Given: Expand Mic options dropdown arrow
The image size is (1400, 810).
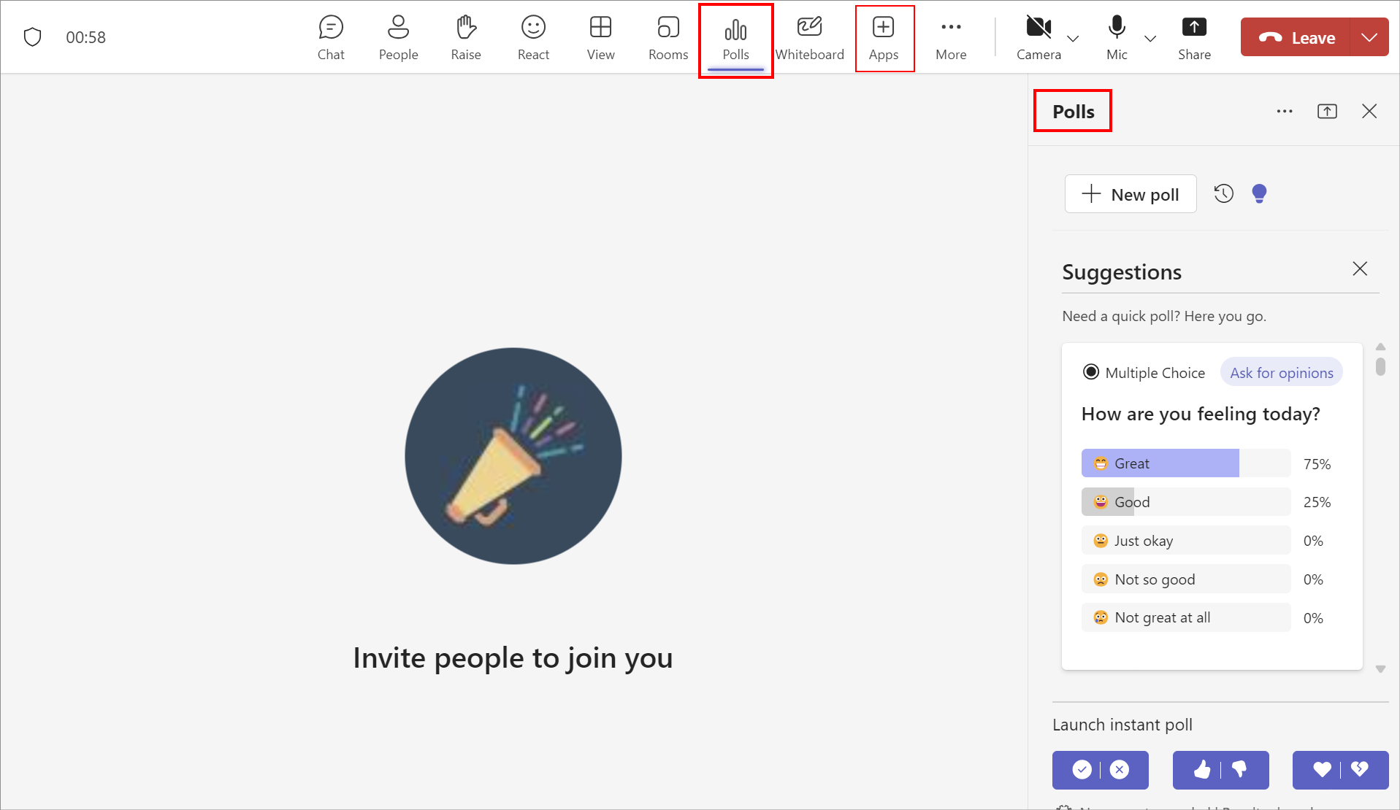Looking at the screenshot, I should [1150, 38].
